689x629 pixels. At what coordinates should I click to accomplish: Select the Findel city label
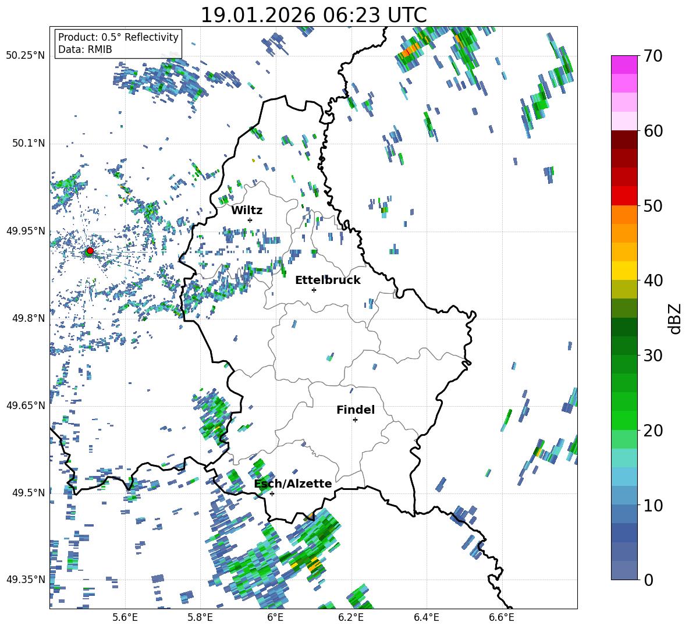pyautogui.click(x=356, y=410)
